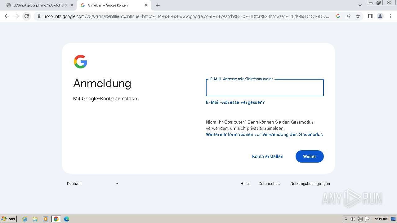Close the Anmelden – Google Konten tab
397x223 pixels.
(x=146, y=5)
